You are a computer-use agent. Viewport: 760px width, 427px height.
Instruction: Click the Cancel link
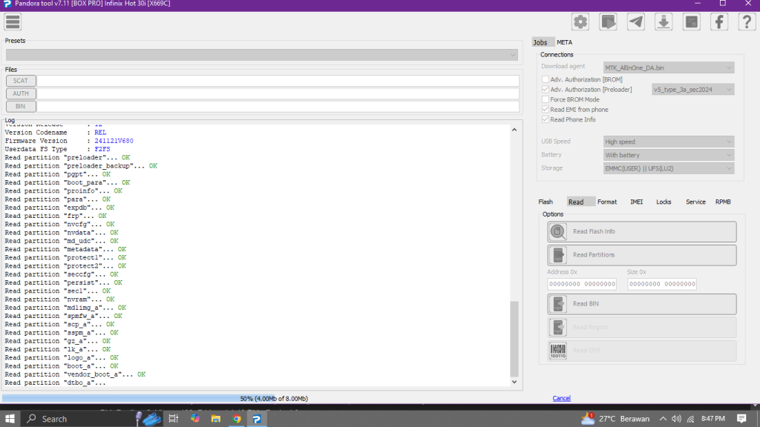point(561,398)
